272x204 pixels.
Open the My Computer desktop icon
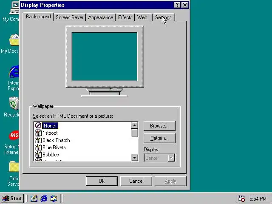tap(14, 8)
